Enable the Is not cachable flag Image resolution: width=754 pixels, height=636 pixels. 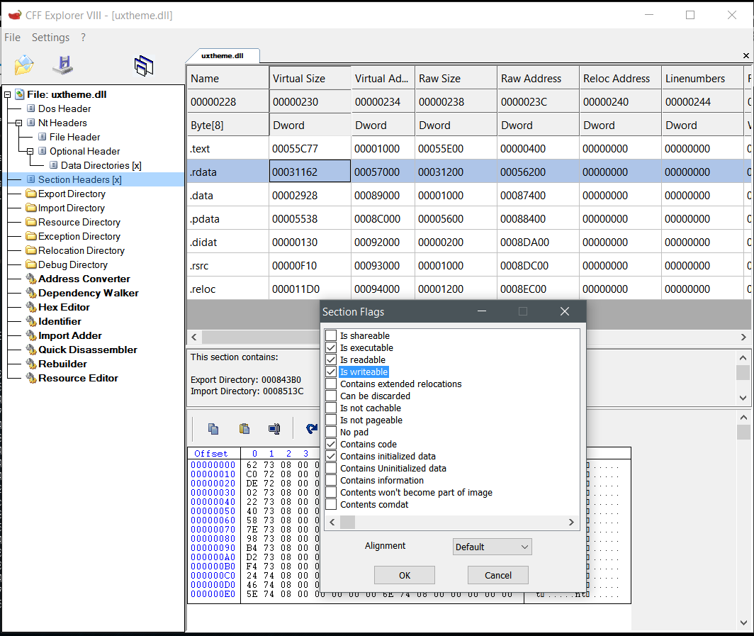point(331,408)
